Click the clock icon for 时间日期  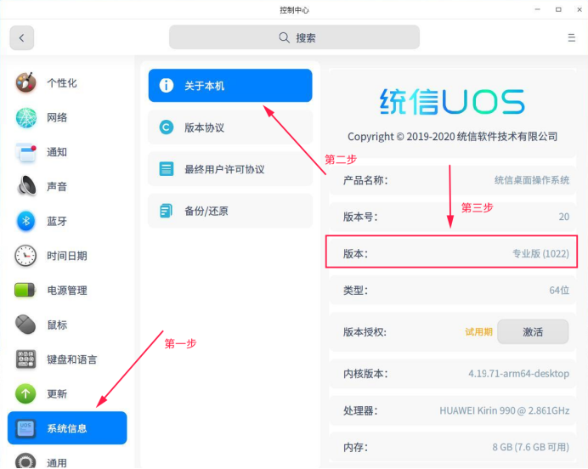25,256
